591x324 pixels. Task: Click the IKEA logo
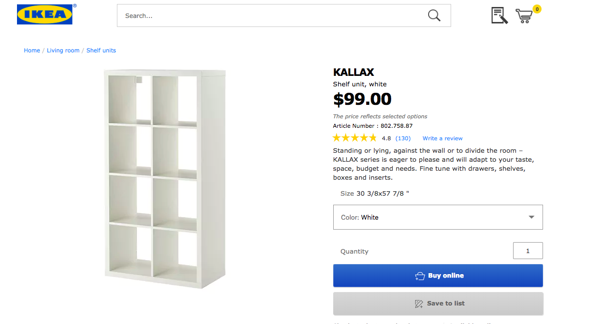(44, 14)
